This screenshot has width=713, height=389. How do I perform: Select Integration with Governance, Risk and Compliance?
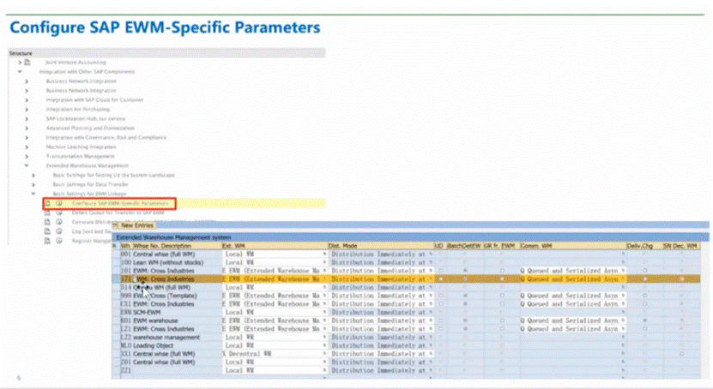tap(106, 138)
